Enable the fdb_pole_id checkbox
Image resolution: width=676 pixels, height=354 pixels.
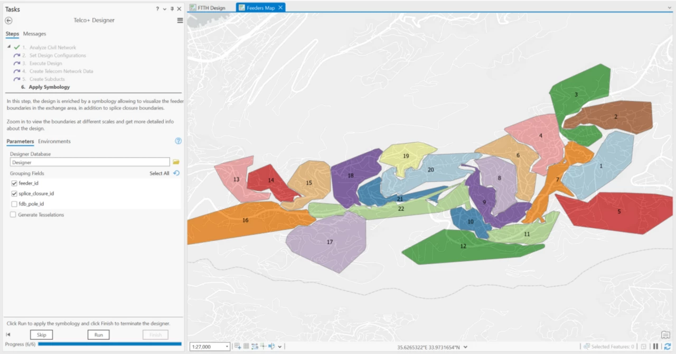(x=14, y=204)
